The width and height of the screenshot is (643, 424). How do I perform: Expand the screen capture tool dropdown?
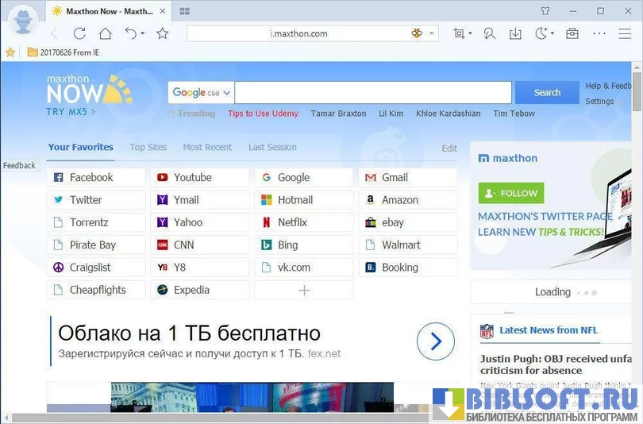tap(470, 34)
